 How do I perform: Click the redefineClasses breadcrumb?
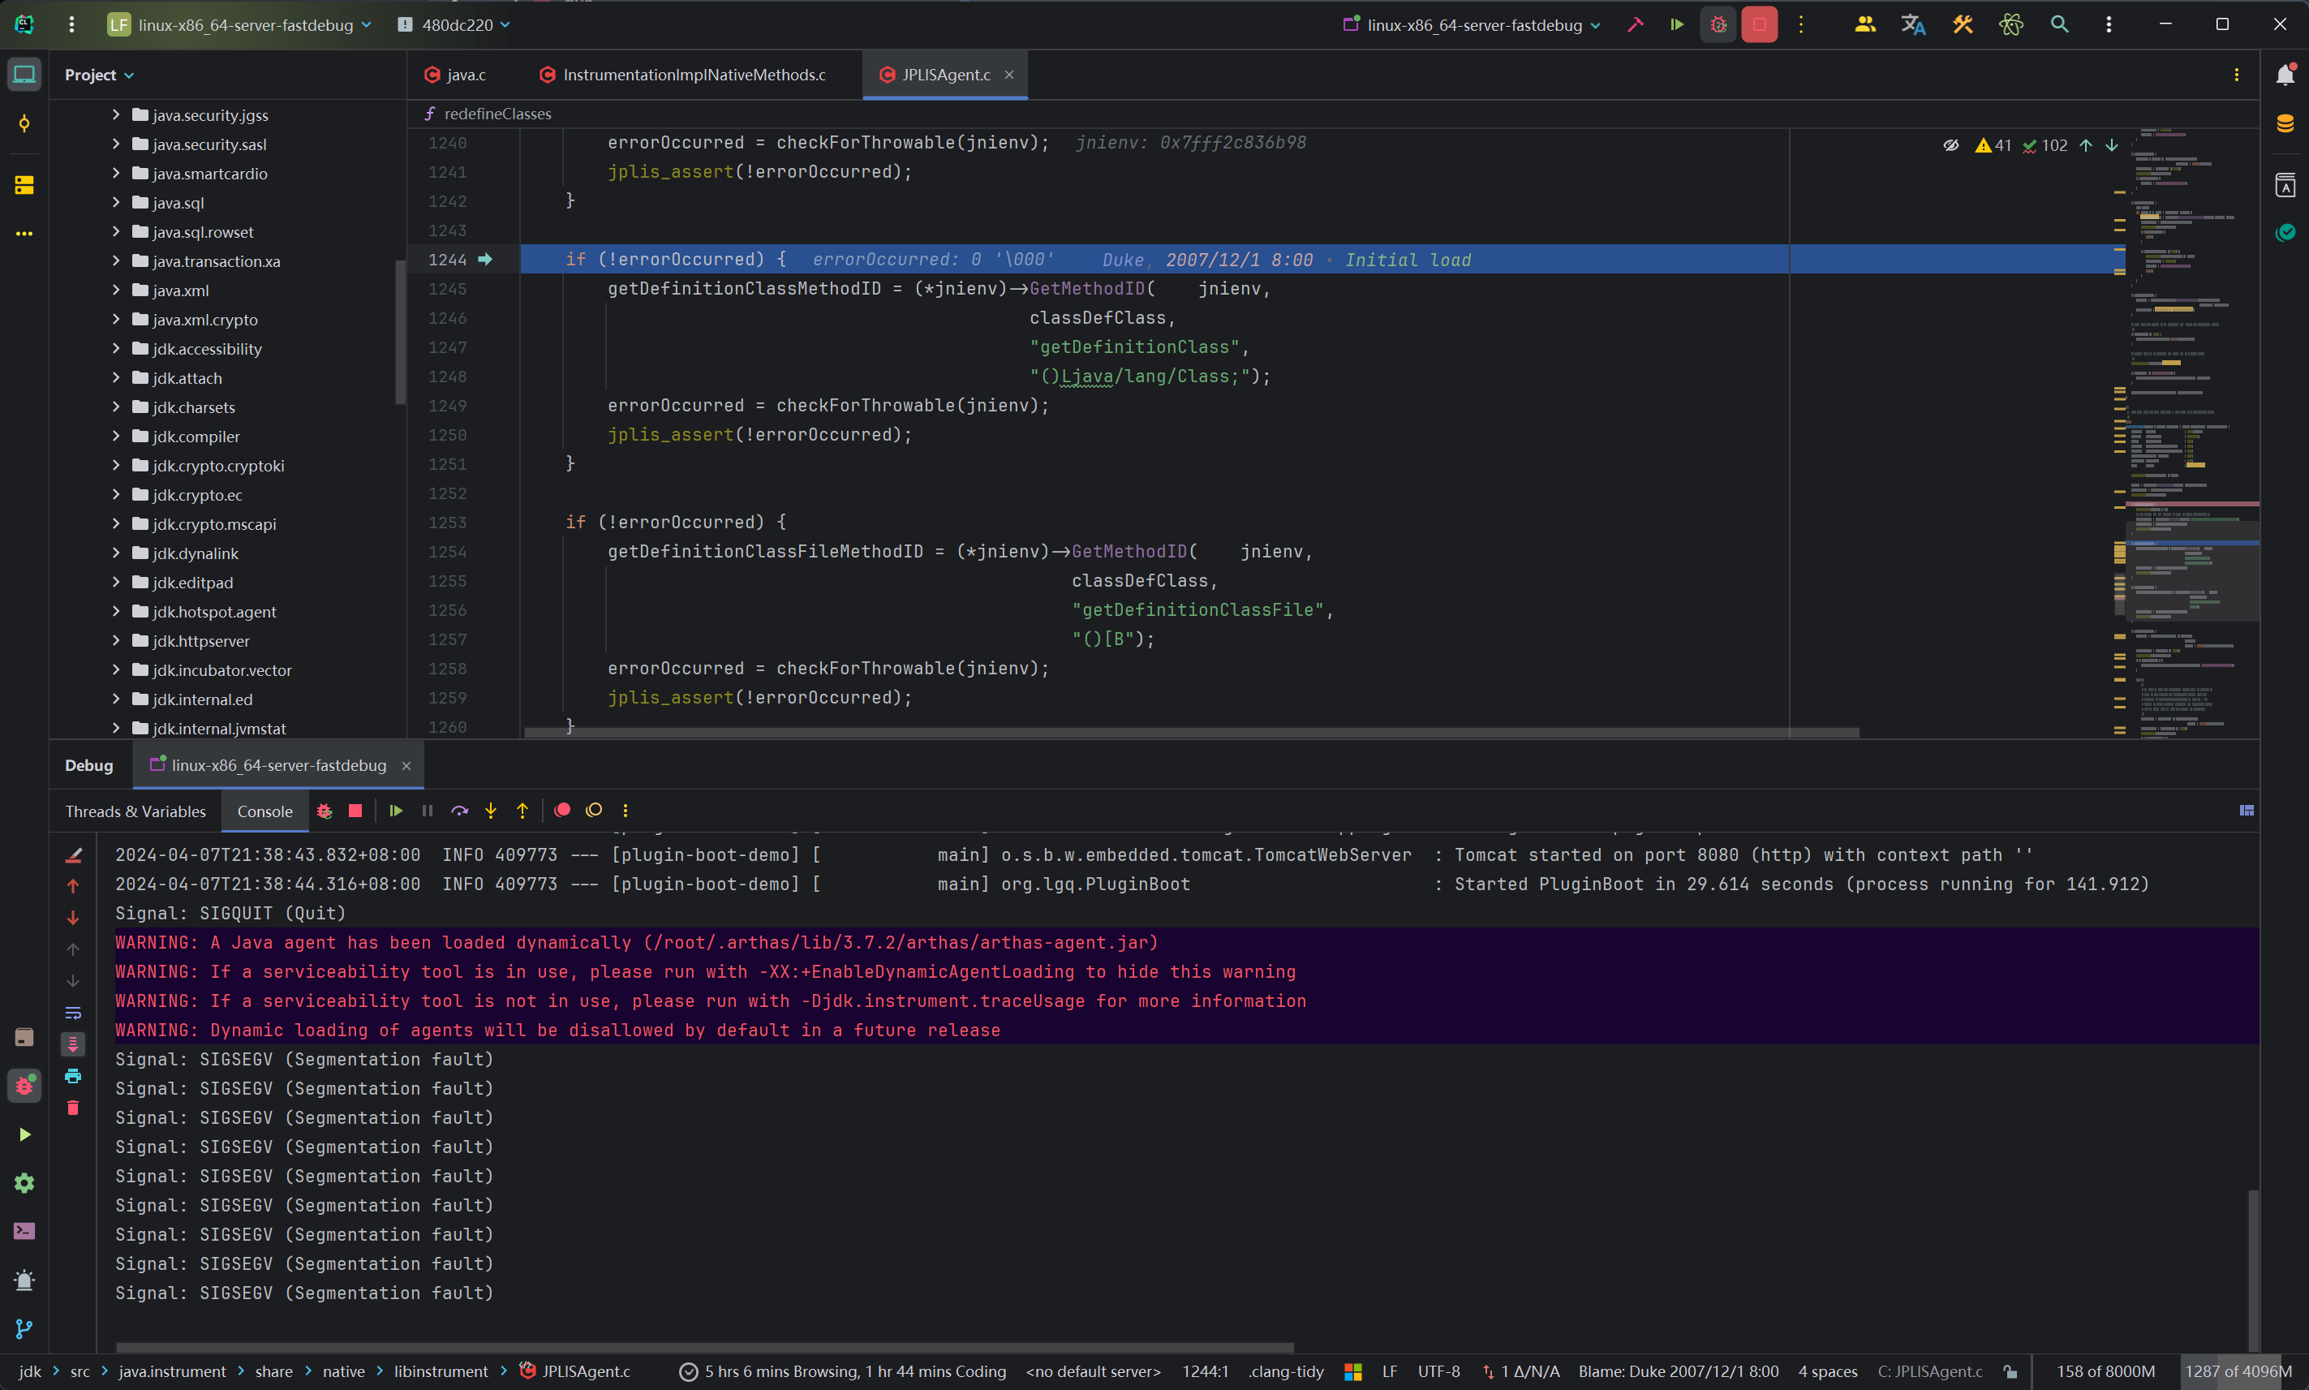click(497, 114)
